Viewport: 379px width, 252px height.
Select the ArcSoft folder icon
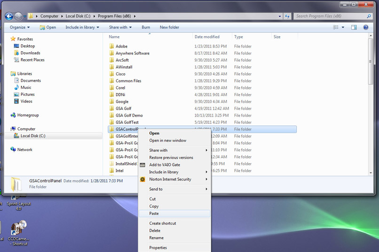coord(111,60)
